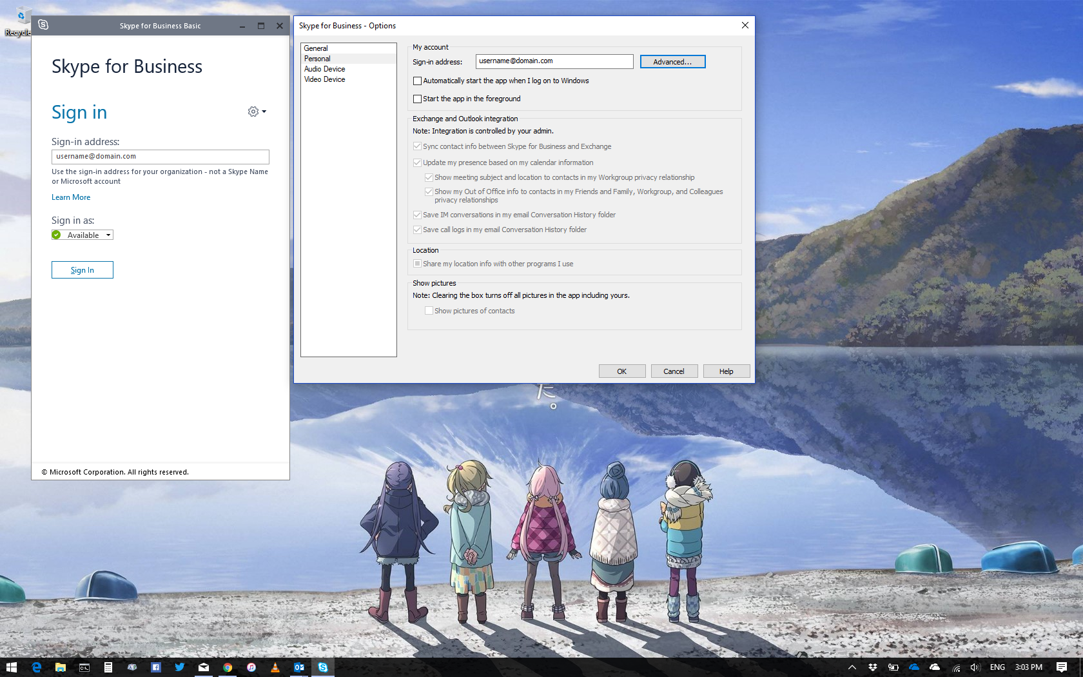The image size is (1083, 677).
Task: Launch VLC media player from the taskbar
Action: (x=275, y=667)
